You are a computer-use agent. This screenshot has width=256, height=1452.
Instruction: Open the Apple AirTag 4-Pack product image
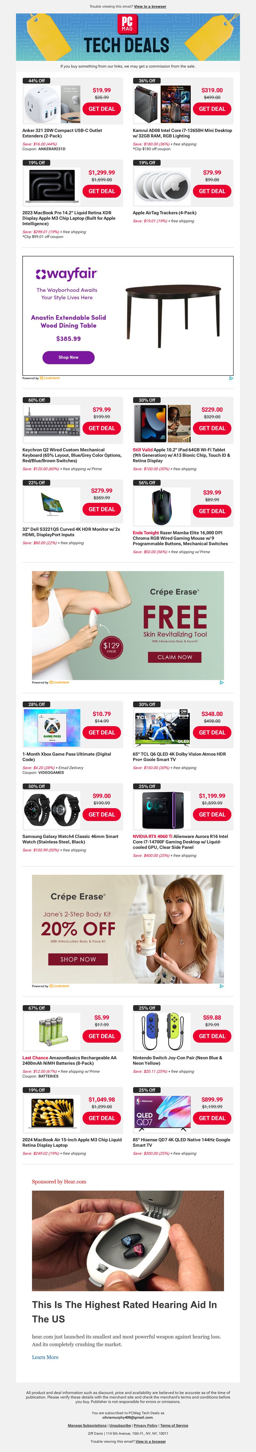click(162, 186)
